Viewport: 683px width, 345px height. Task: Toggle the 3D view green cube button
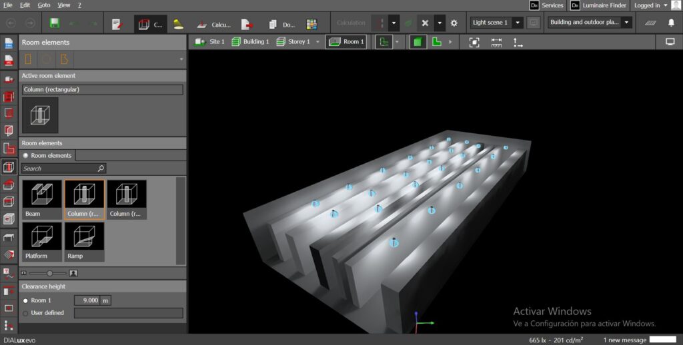coord(418,42)
